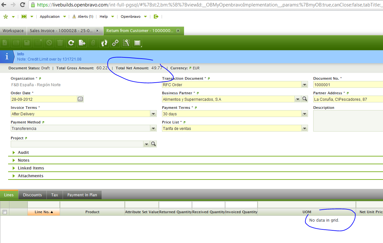Click the link arrow beside Transaction Document label
The height and width of the screenshot is (243, 383).
pyautogui.click(x=209, y=78)
